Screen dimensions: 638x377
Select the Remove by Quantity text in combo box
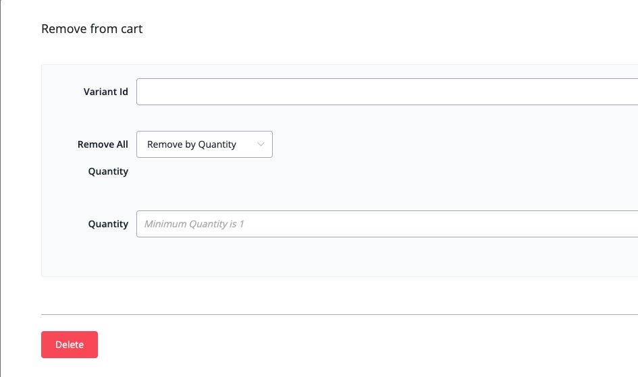192,144
